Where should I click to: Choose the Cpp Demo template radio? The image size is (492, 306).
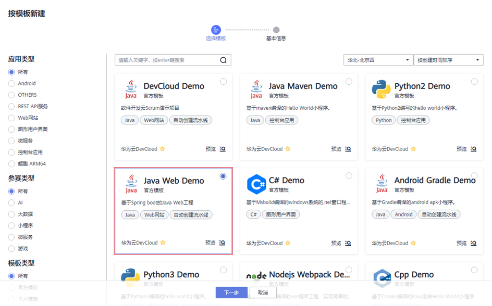pyautogui.click(x=474, y=270)
